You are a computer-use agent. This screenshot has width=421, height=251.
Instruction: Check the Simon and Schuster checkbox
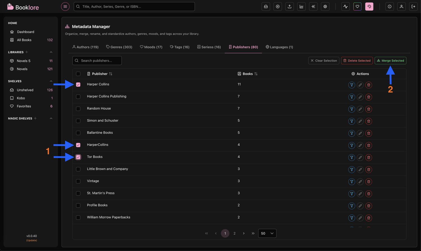(x=78, y=121)
